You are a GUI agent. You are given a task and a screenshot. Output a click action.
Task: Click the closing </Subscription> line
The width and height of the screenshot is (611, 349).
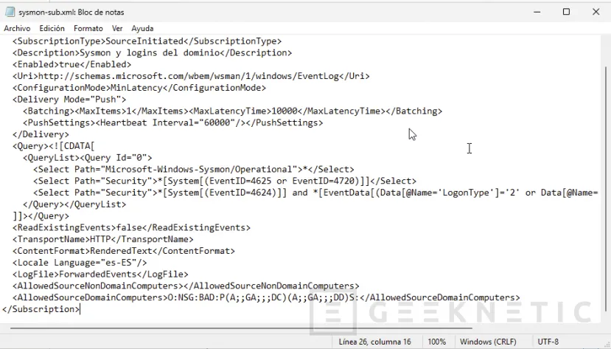[41, 310]
